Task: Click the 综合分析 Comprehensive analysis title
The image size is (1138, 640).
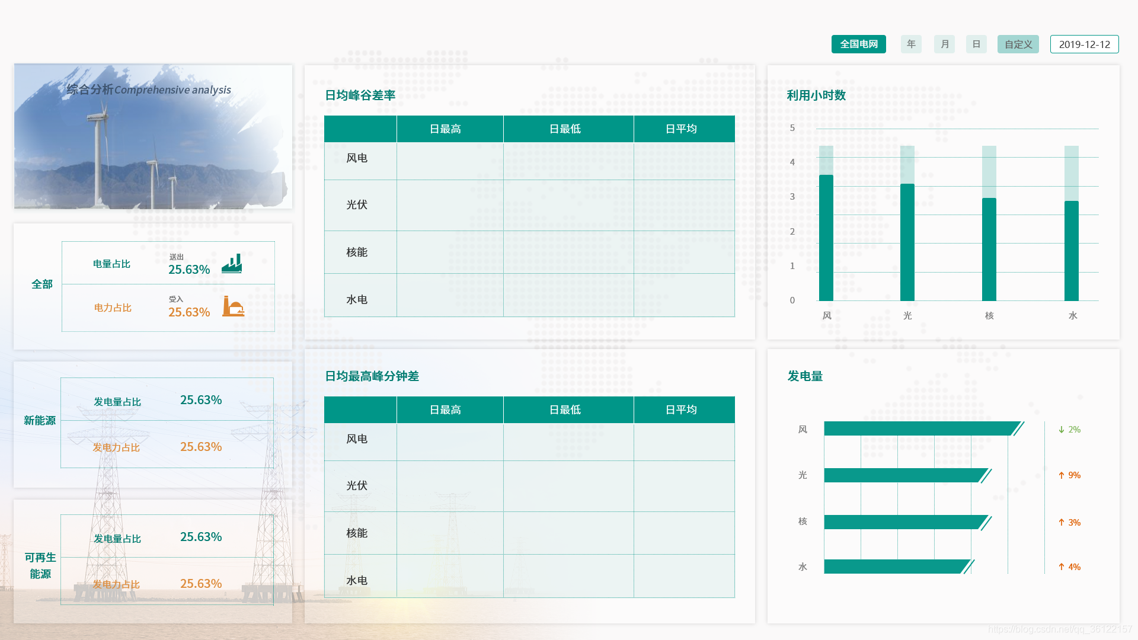Action: click(149, 89)
